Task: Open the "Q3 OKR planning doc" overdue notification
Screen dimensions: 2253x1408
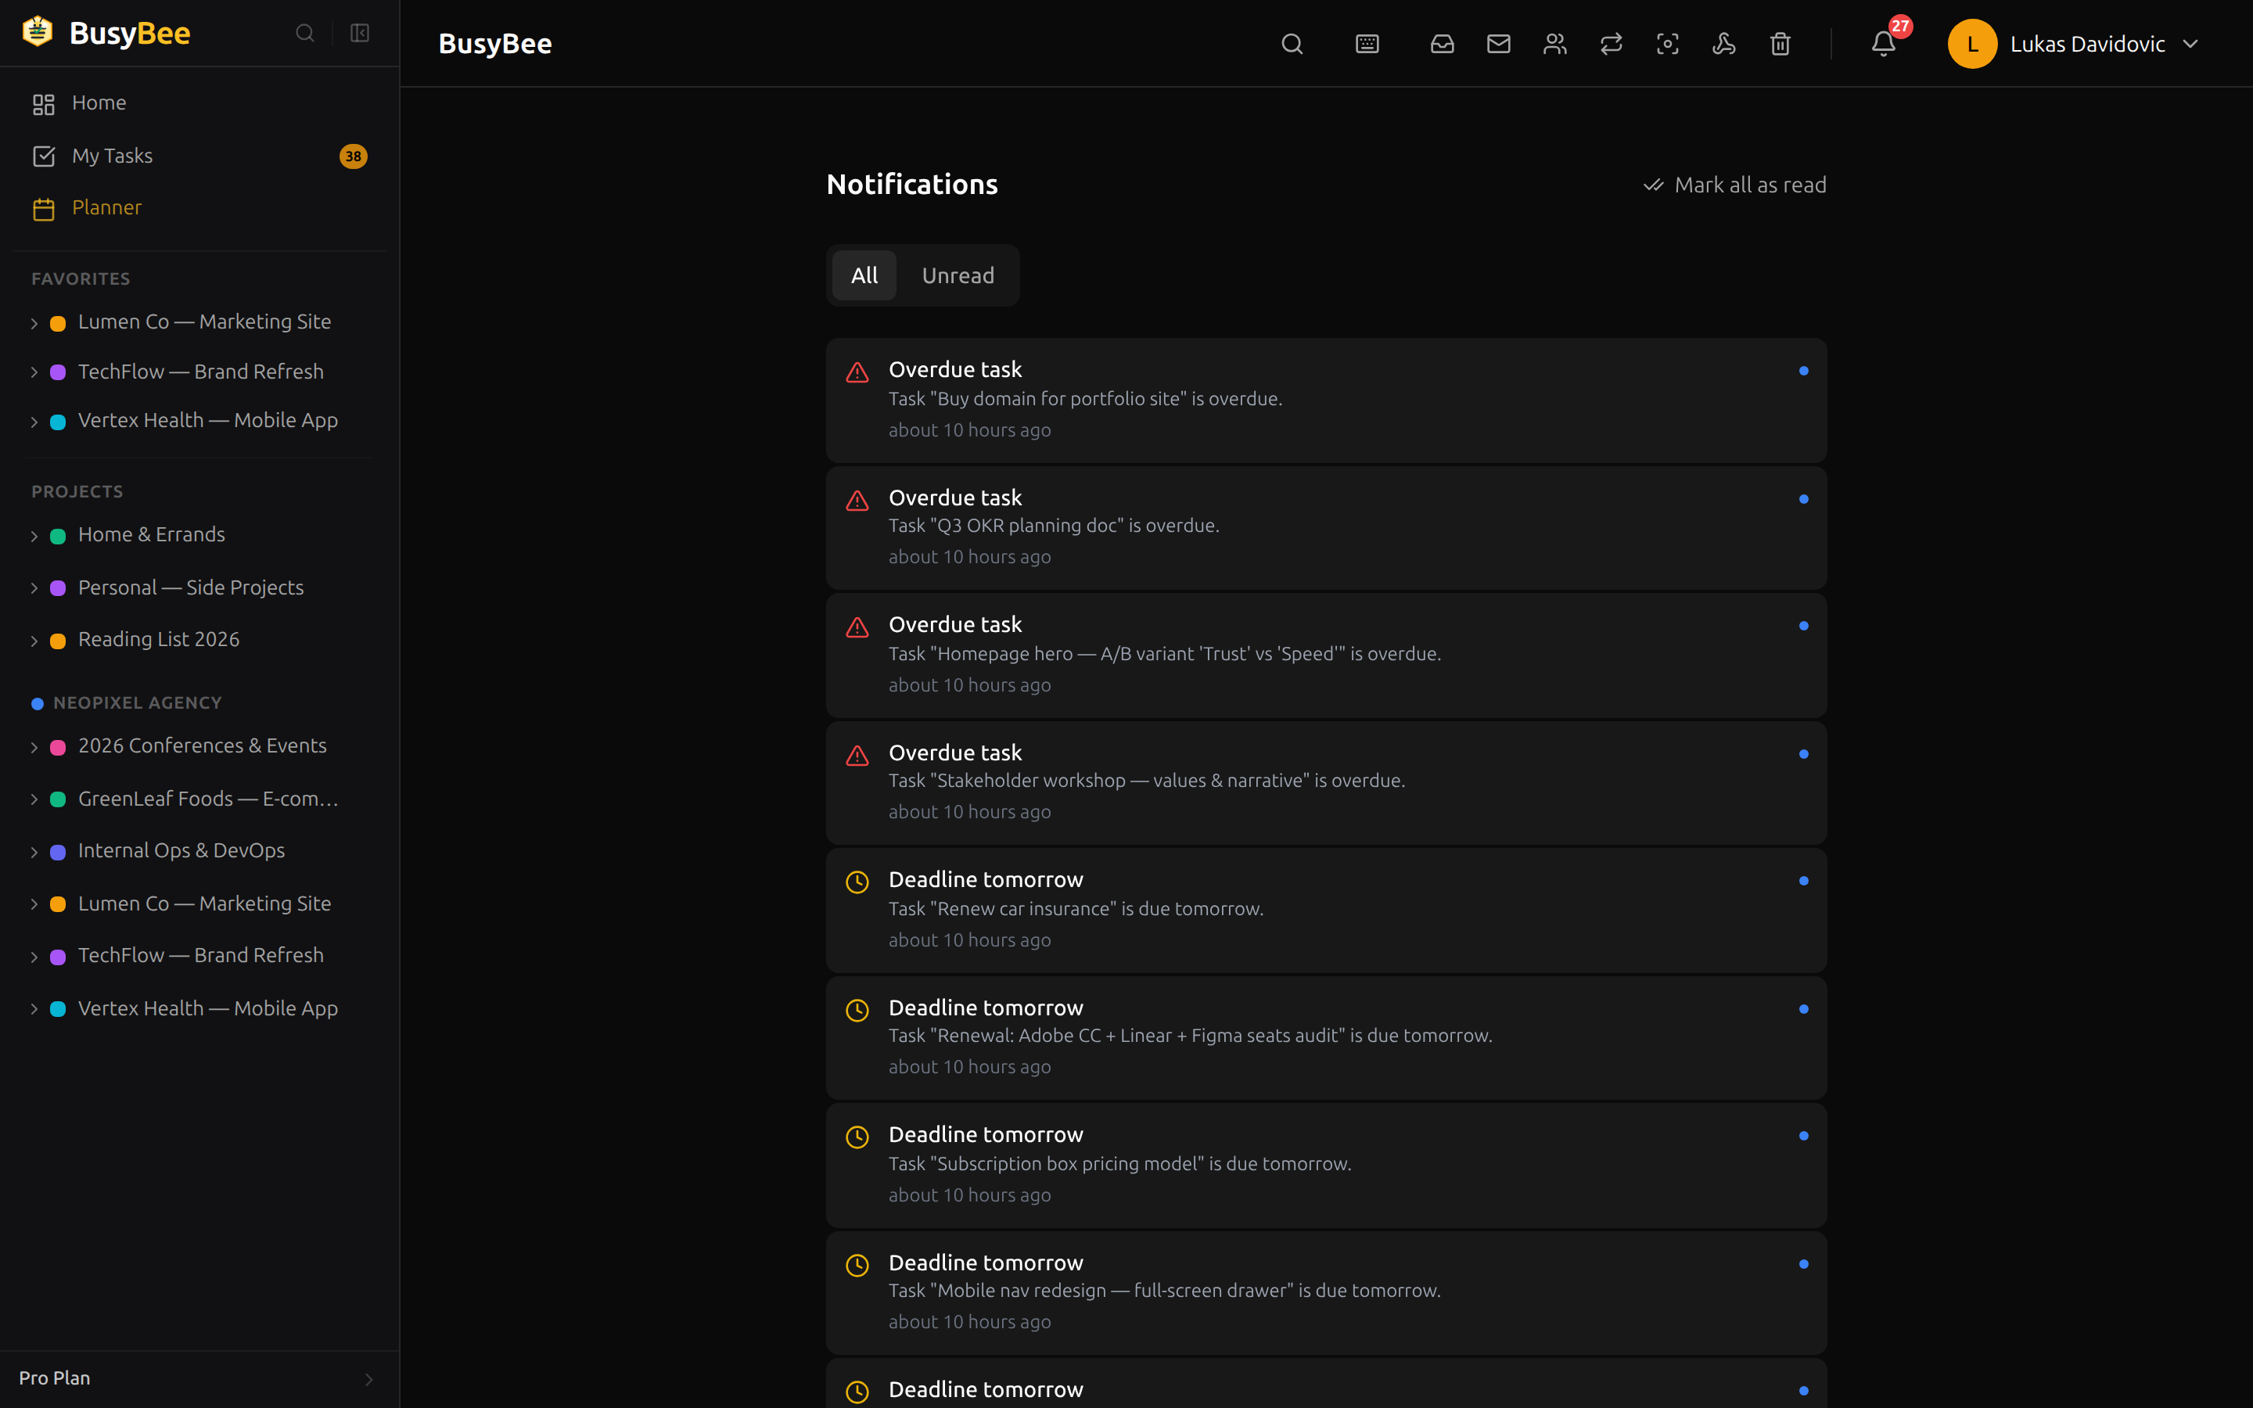Action: 1326,528
